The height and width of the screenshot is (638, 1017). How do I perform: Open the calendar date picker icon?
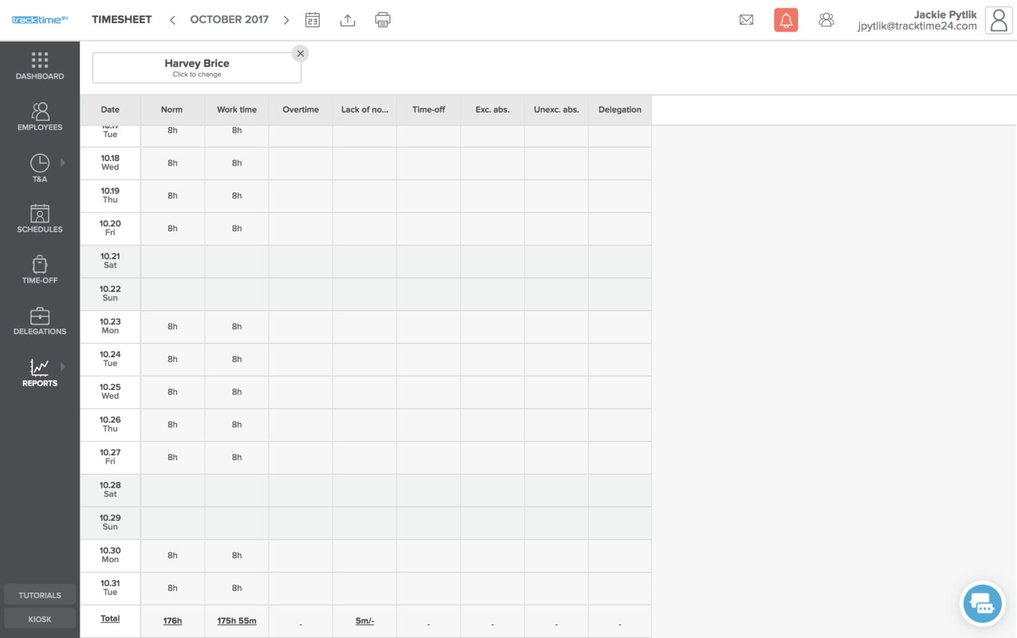(x=312, y=20)
